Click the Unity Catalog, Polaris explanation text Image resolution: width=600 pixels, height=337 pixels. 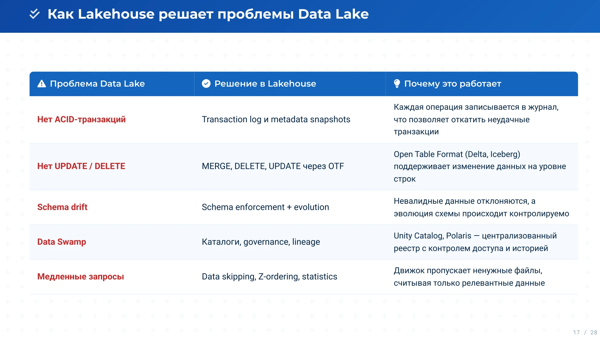tap(475, 242)
